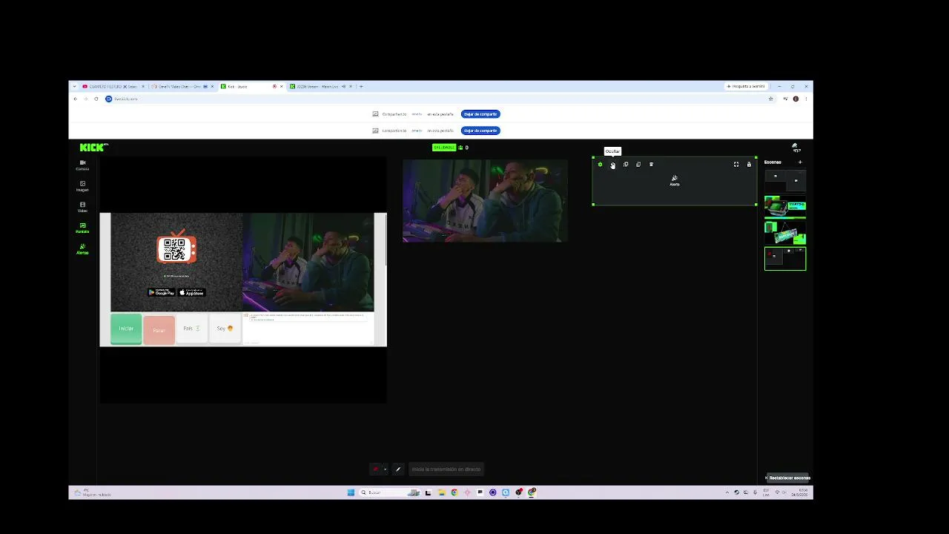Click the Kick logo
This screenshot has width=949, height=534.
[x=93, y=147]
